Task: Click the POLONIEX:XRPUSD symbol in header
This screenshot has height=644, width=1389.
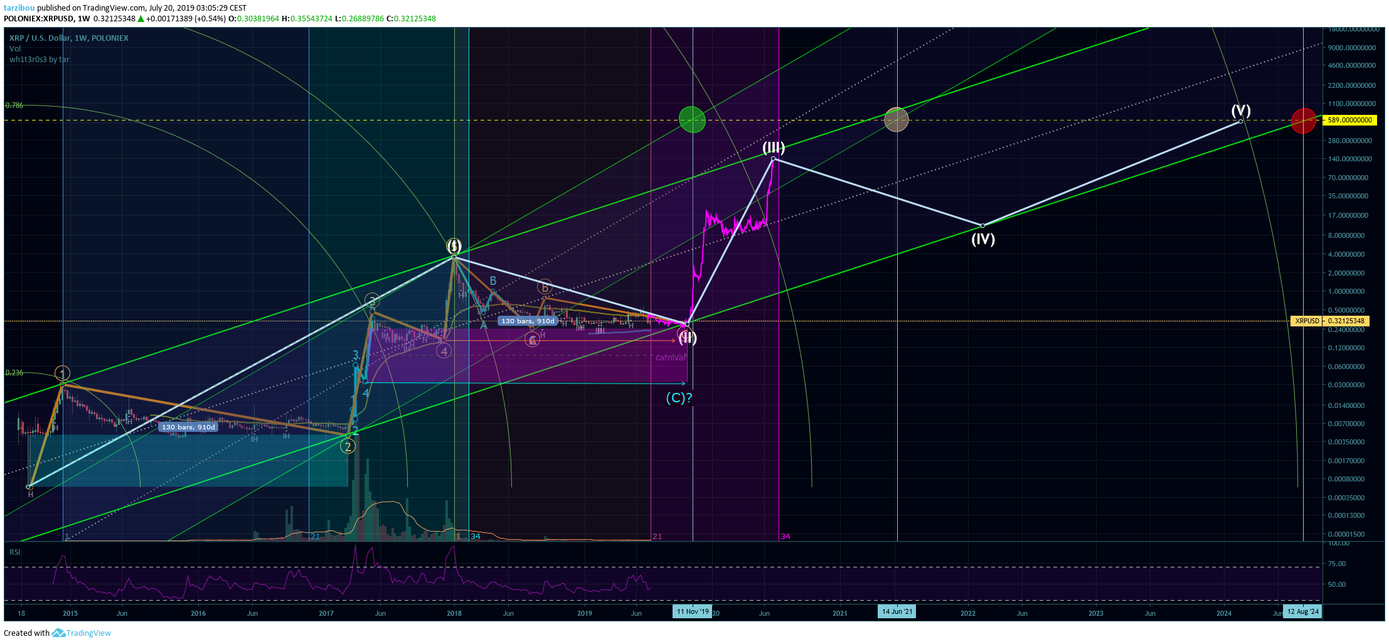Action: (x=37, y=19)
